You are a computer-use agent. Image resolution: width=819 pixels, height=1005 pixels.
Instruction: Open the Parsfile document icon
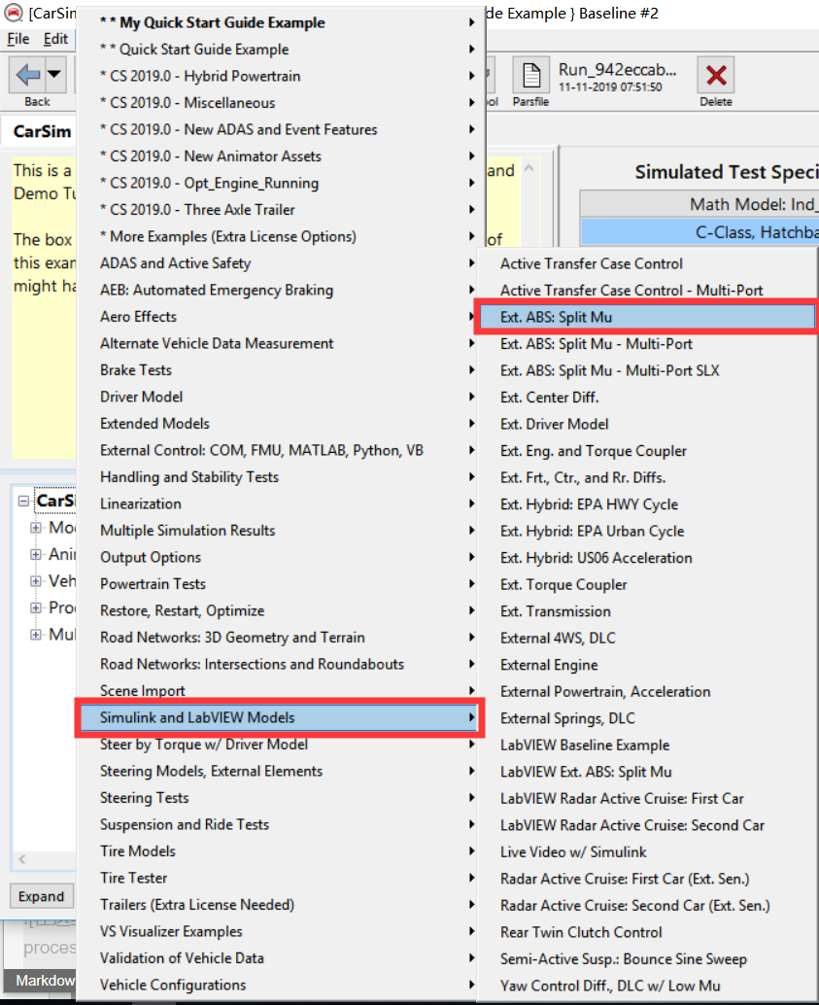[530, 75]
